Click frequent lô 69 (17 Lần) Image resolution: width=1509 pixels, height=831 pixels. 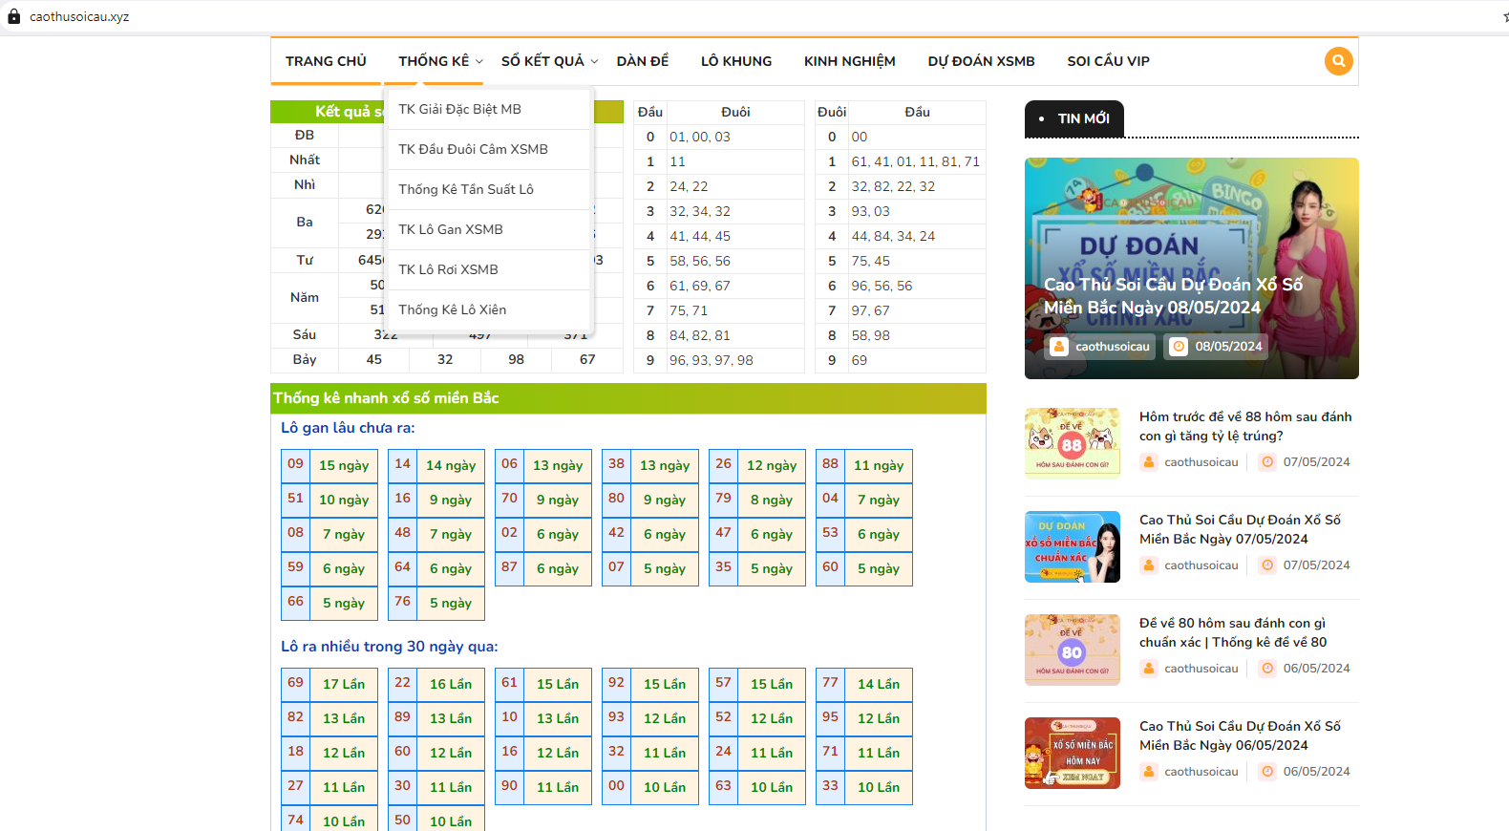tap(296, 683)
